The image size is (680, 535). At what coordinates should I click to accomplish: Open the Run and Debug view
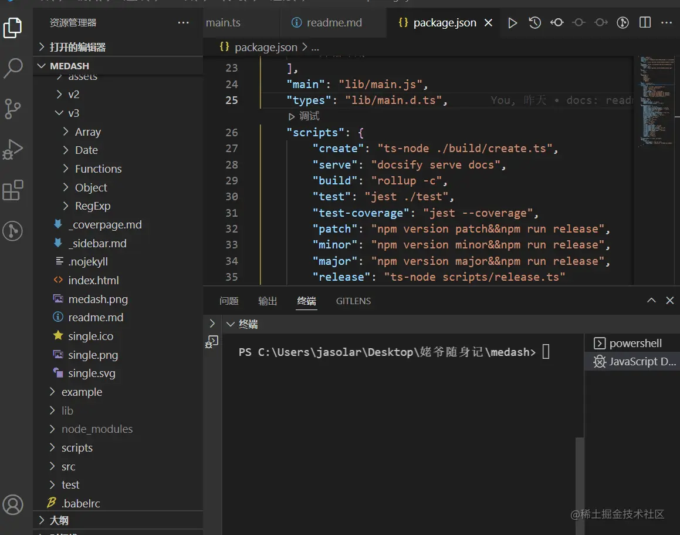click(x=13, y=149)
